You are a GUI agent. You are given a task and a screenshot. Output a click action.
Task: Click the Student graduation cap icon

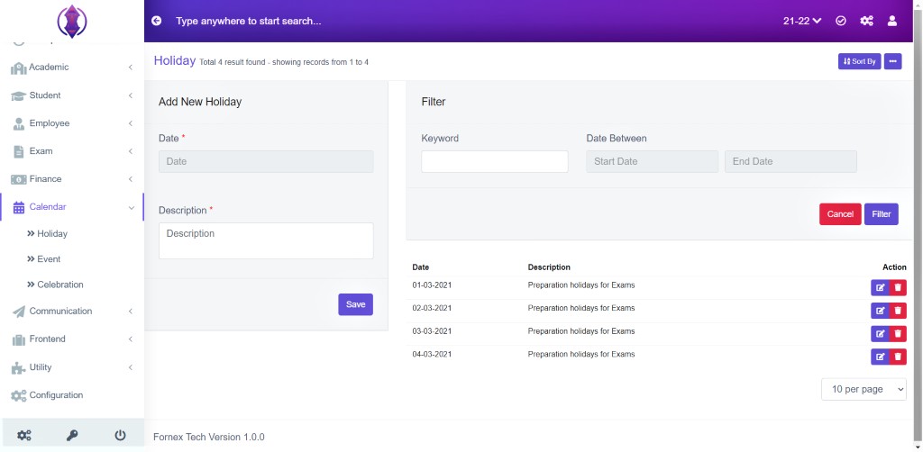coord(19,95)
